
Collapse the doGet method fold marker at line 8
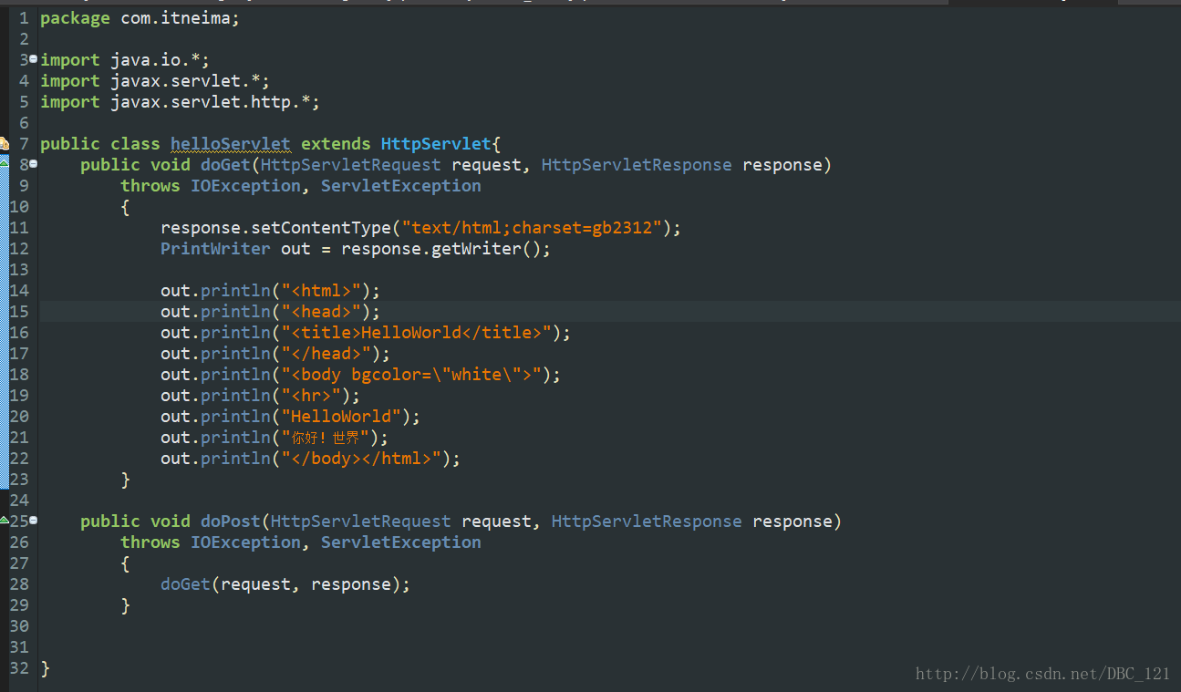tap(34, 164)
